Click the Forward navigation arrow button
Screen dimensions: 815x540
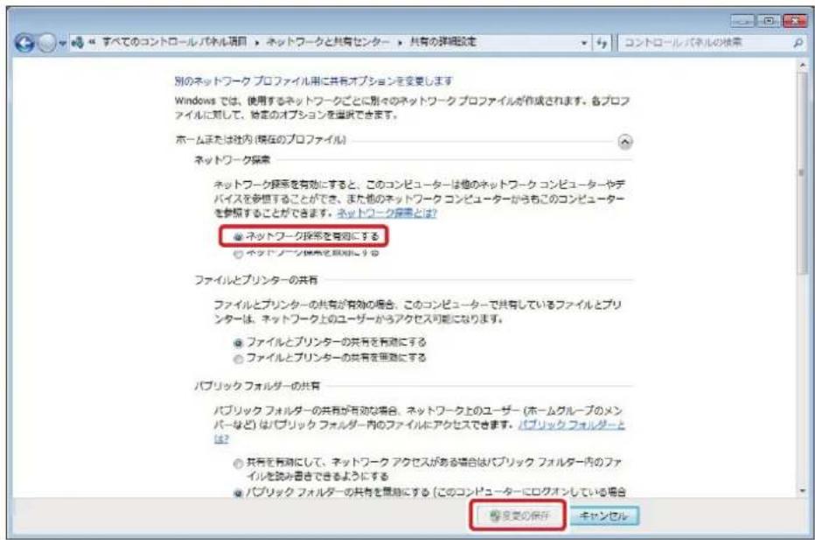click(46, 43)
